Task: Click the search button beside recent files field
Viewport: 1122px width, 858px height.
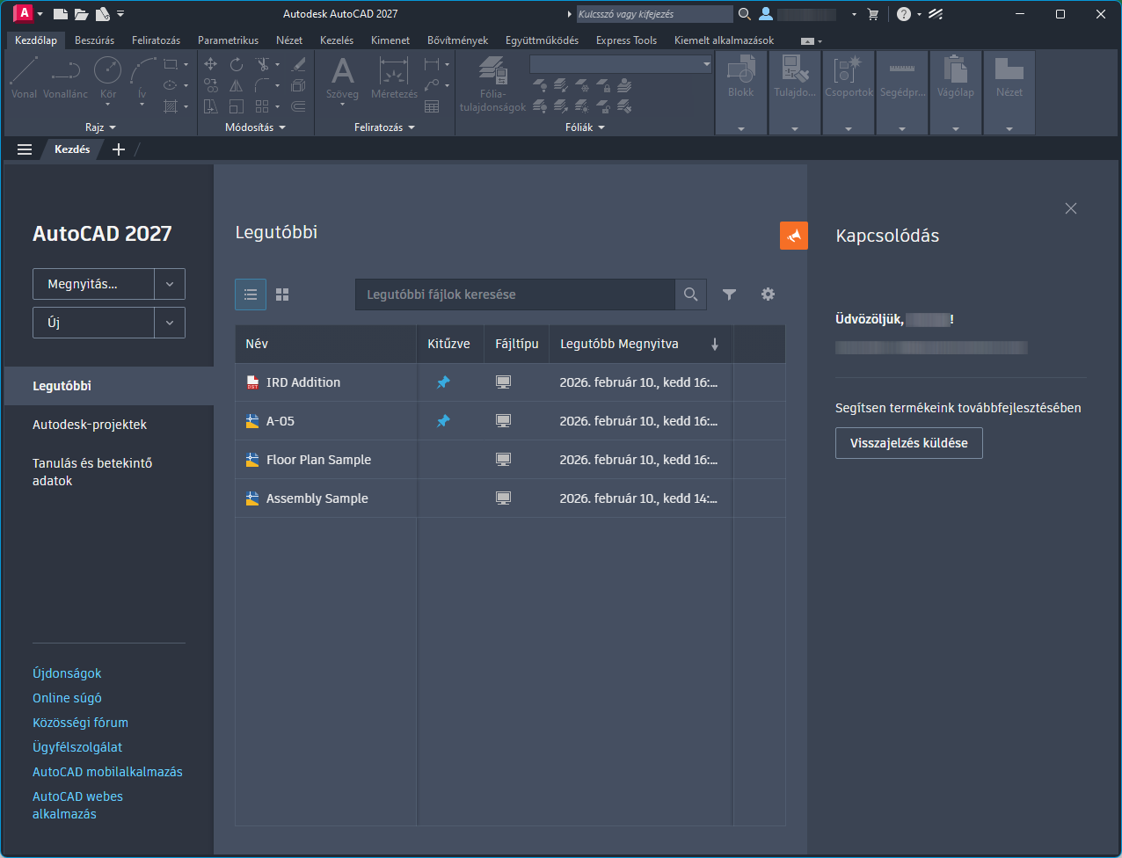Action: coord(690,294)
